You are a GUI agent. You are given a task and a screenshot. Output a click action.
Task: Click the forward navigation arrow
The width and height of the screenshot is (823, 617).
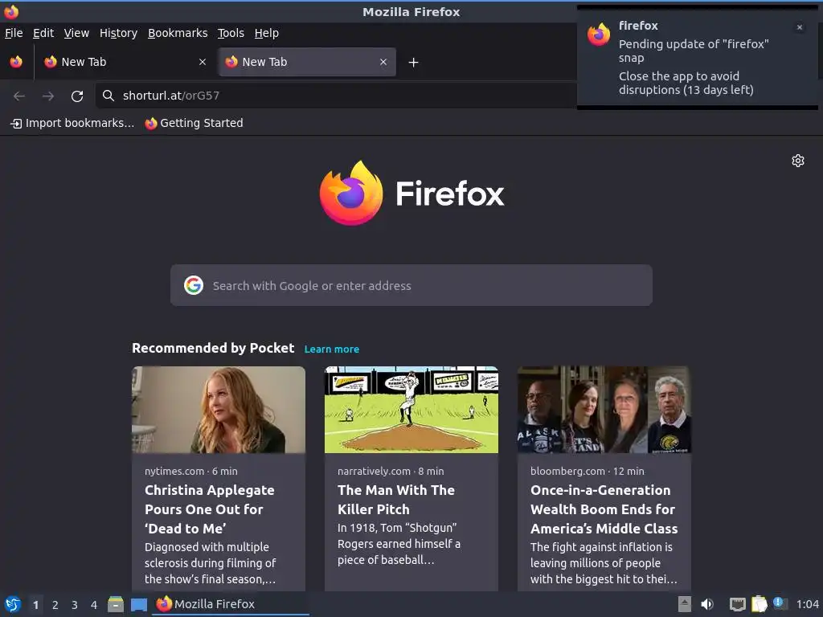48,96
